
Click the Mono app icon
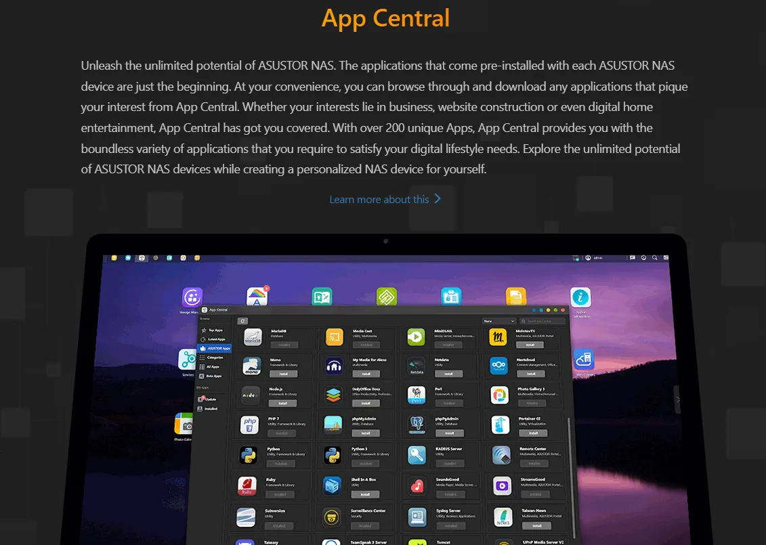click(252, 366)
